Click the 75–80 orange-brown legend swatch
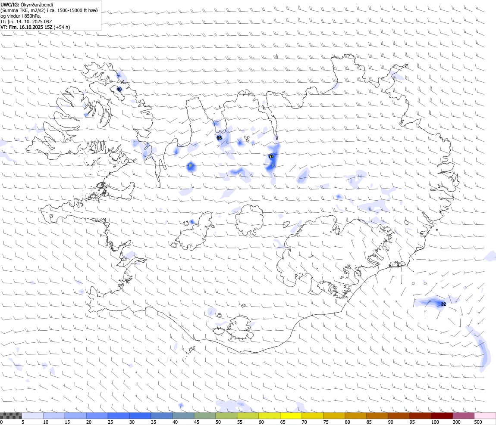Image resolution: width=496 pixels, height=425 pixels. [334, 416]
